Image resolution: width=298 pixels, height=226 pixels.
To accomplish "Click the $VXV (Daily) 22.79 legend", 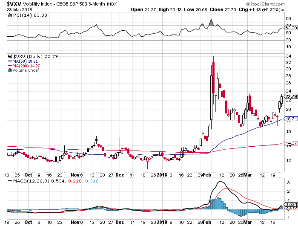I will click(35, 57).
